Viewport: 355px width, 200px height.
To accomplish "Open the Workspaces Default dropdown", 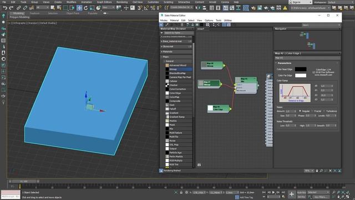I will (341, 2).
